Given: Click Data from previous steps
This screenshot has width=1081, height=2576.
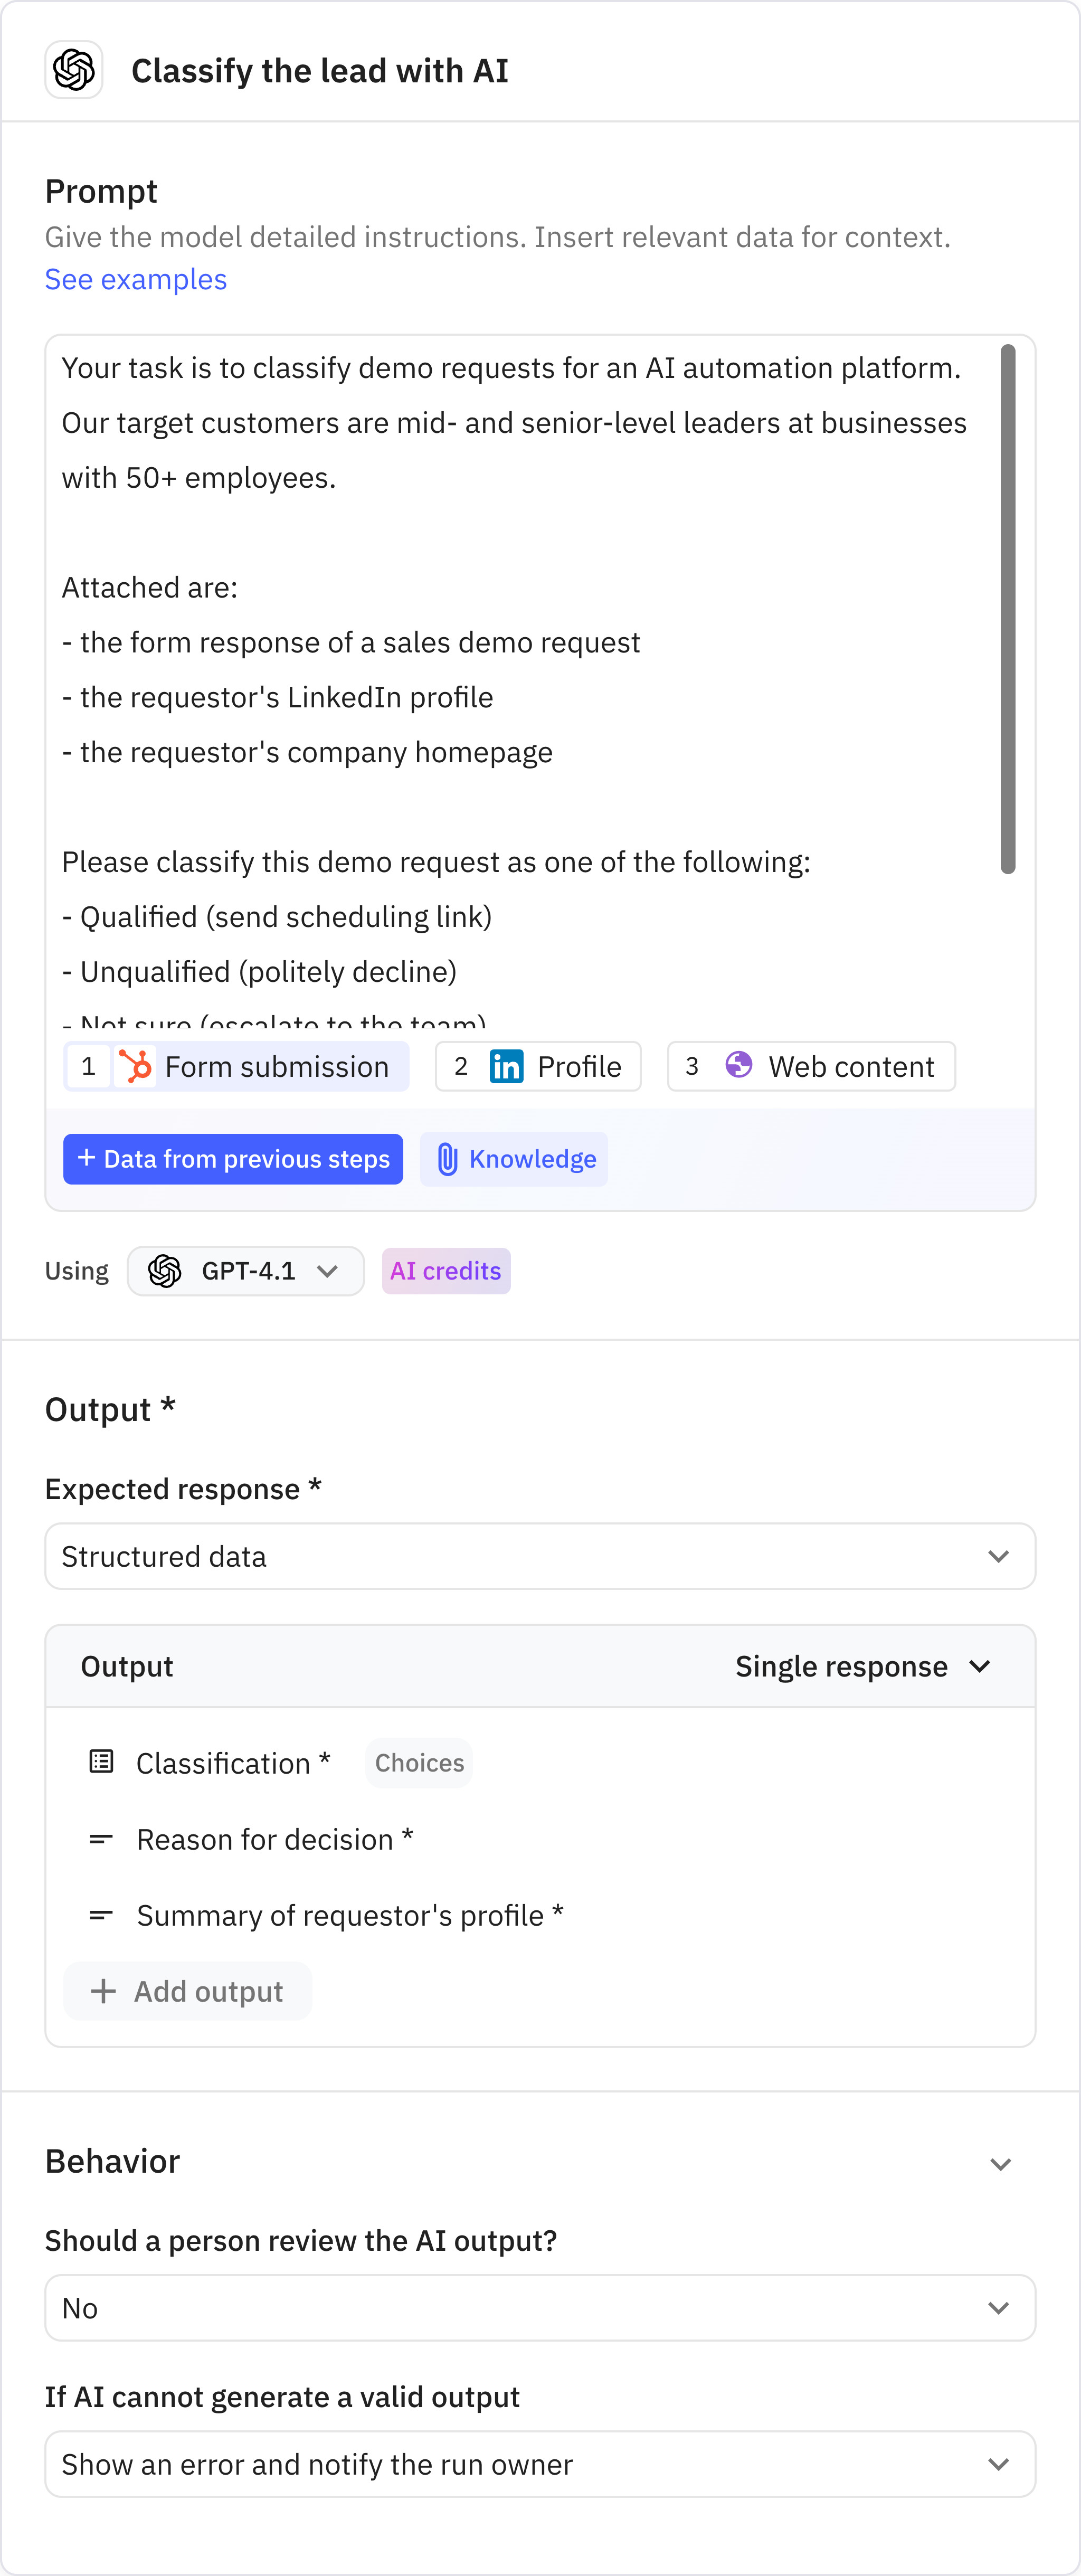Looking at the screenshot, I should tap(233, 1159).
